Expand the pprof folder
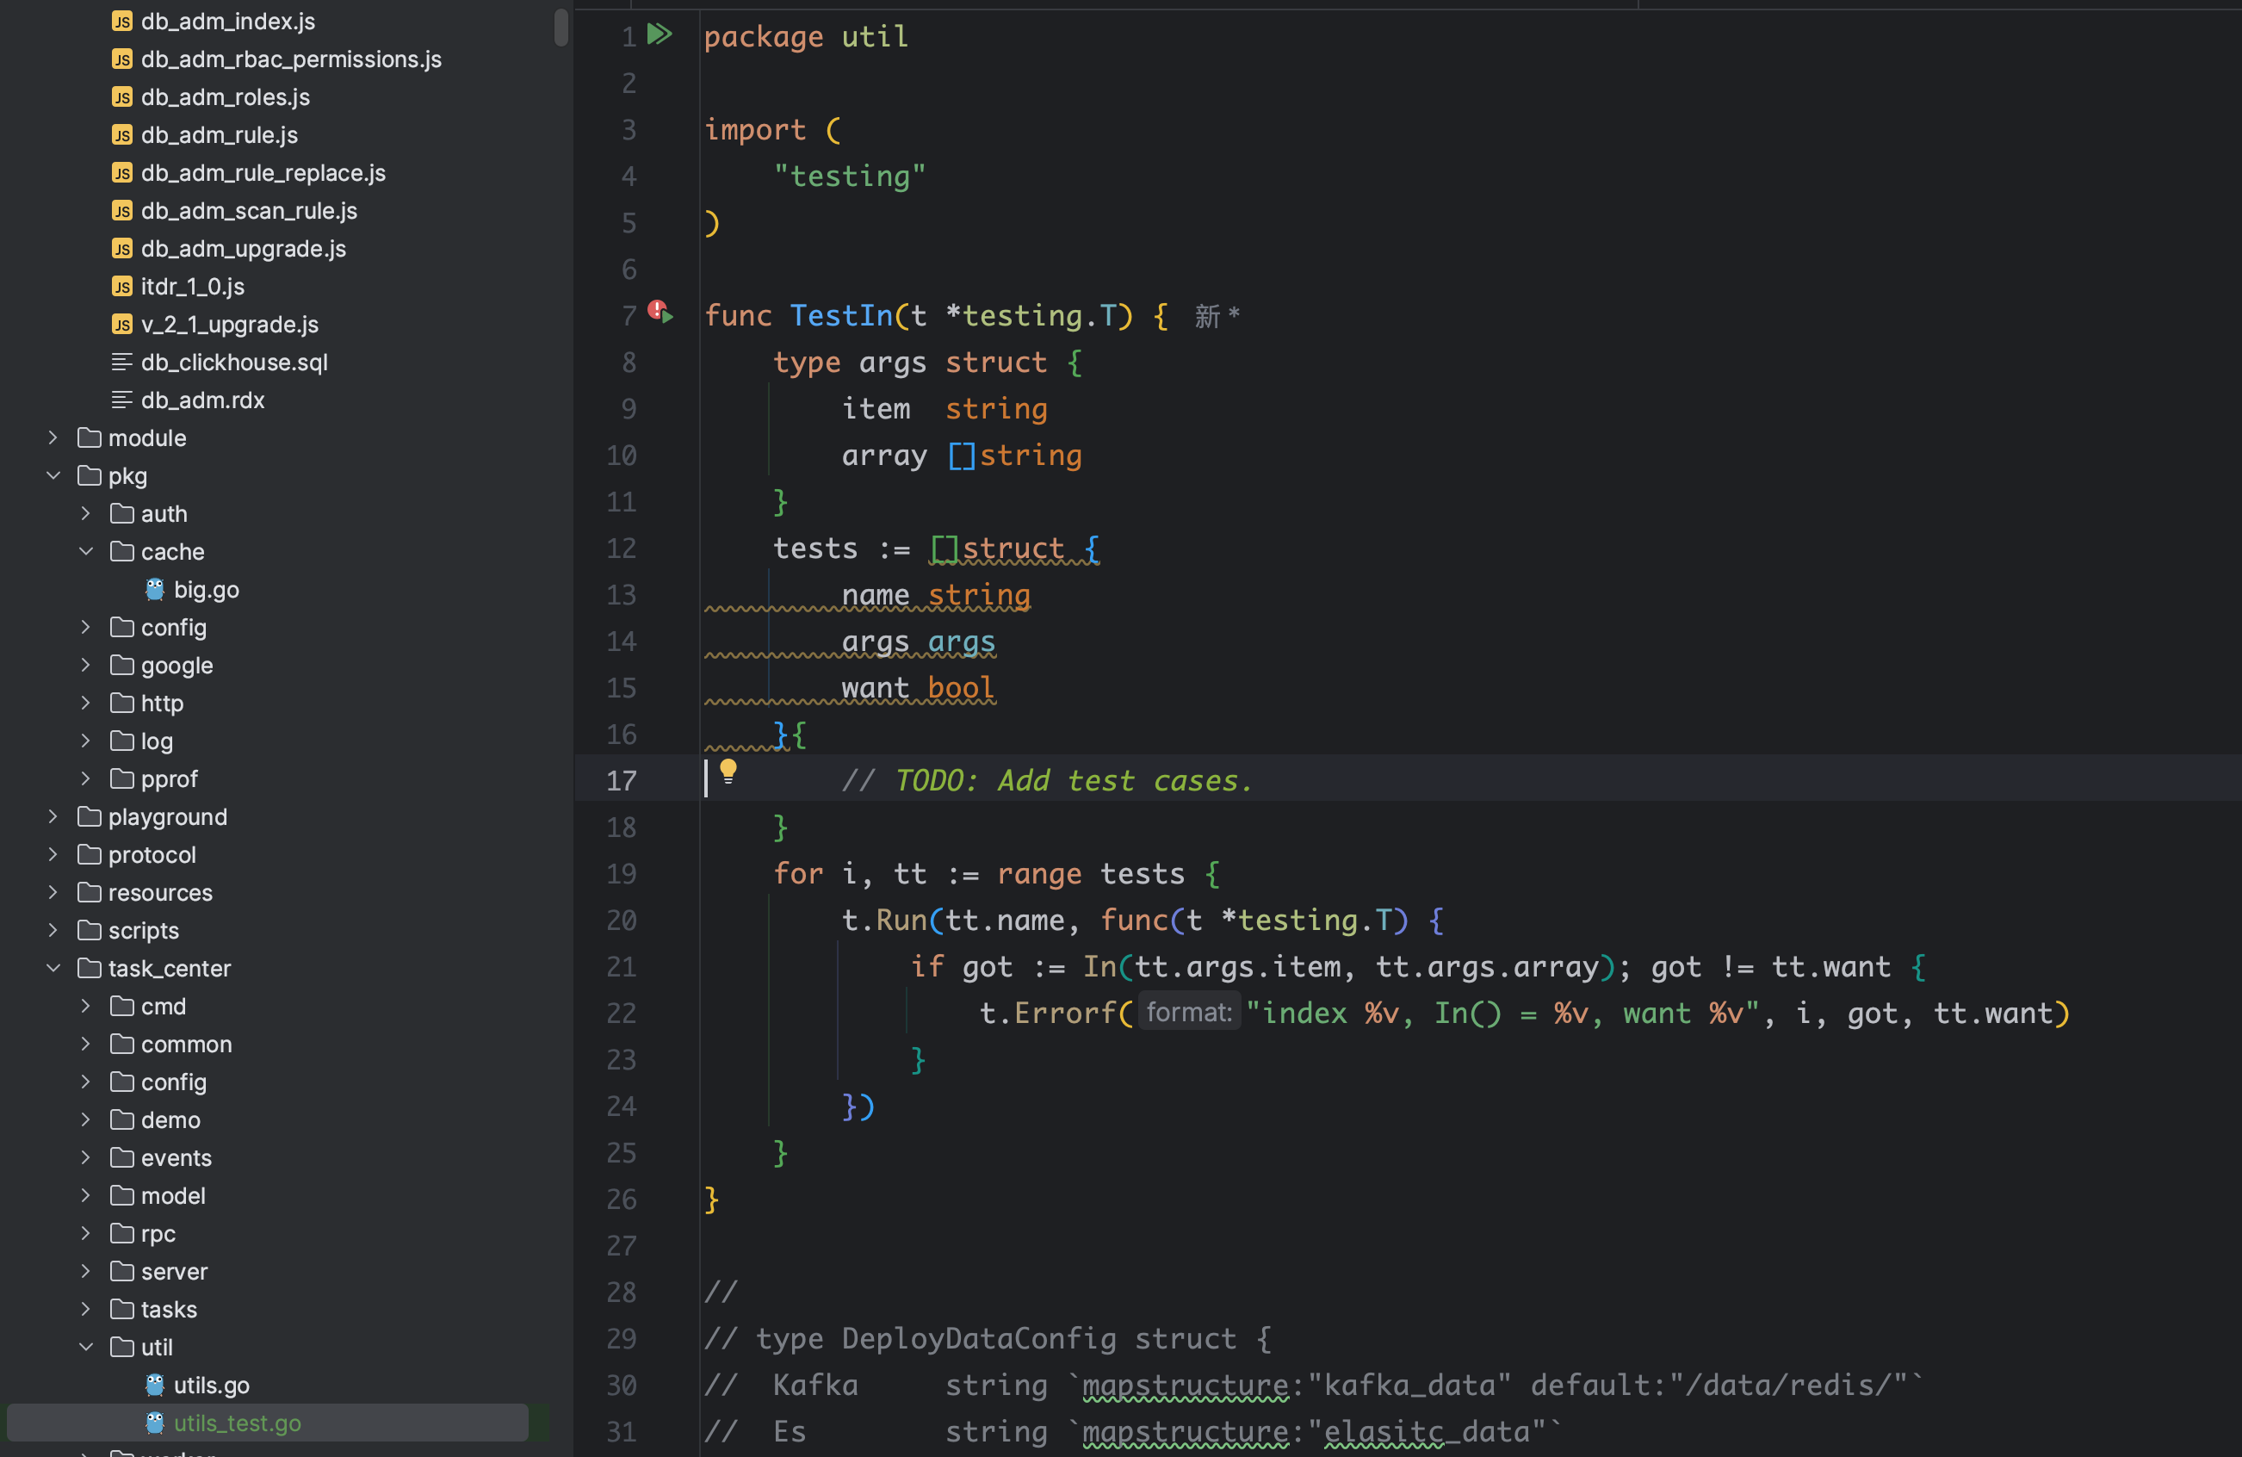Image resolution: width=2242 pixels, height=1457 pixels. click(86, 778)
